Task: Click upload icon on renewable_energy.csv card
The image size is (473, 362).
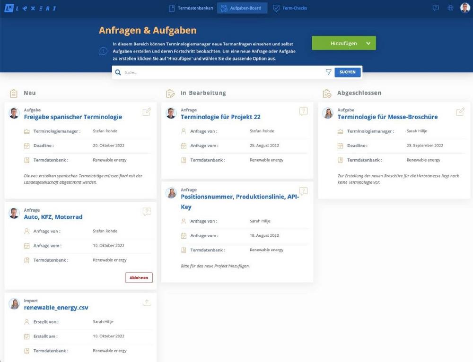Action: pos(147,302)
